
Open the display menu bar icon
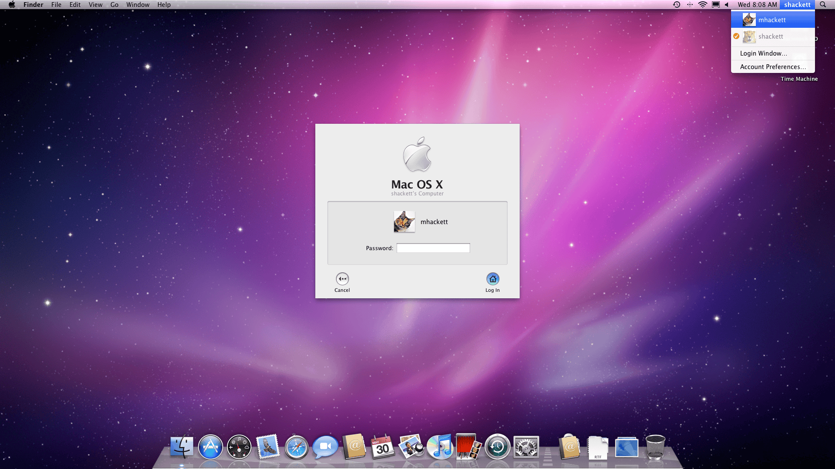(x=716, y=5)
